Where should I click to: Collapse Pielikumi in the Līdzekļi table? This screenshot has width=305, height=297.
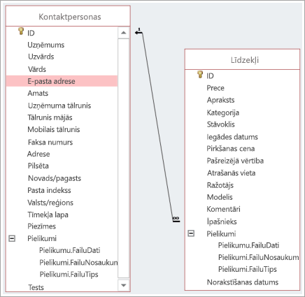191,233
